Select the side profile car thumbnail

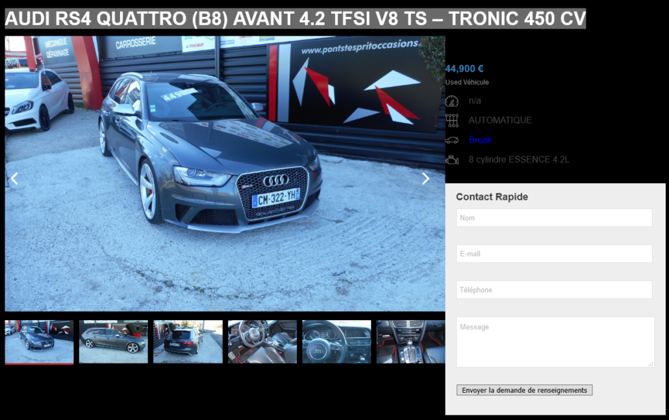[x=114, y=342]
